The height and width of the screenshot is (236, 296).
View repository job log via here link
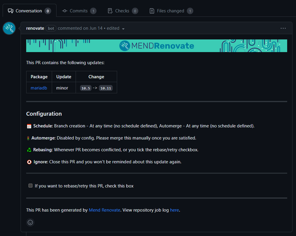[x=174, y=210]
